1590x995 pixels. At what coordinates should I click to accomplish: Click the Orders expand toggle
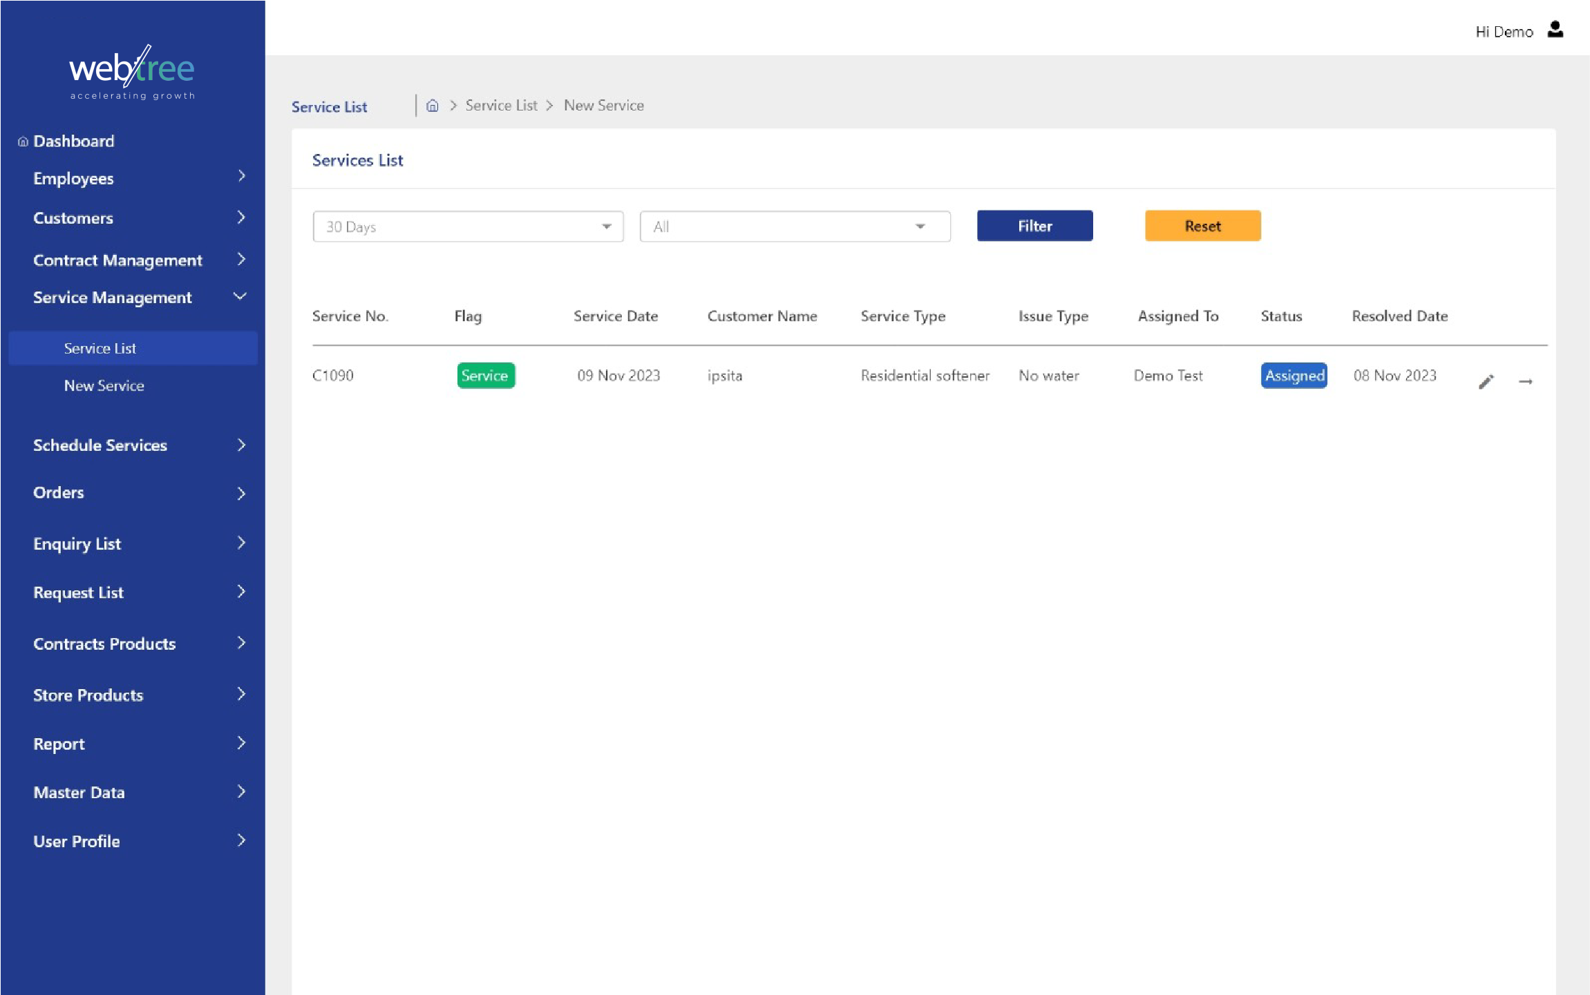tap(241, 493)
